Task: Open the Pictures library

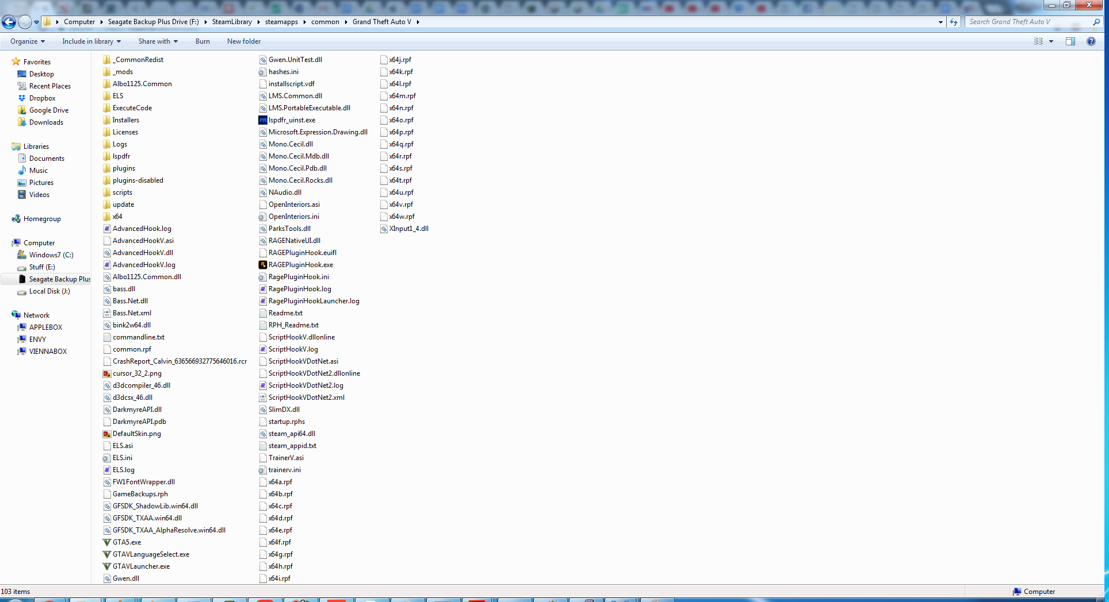Action: click(x=41, y=183)
